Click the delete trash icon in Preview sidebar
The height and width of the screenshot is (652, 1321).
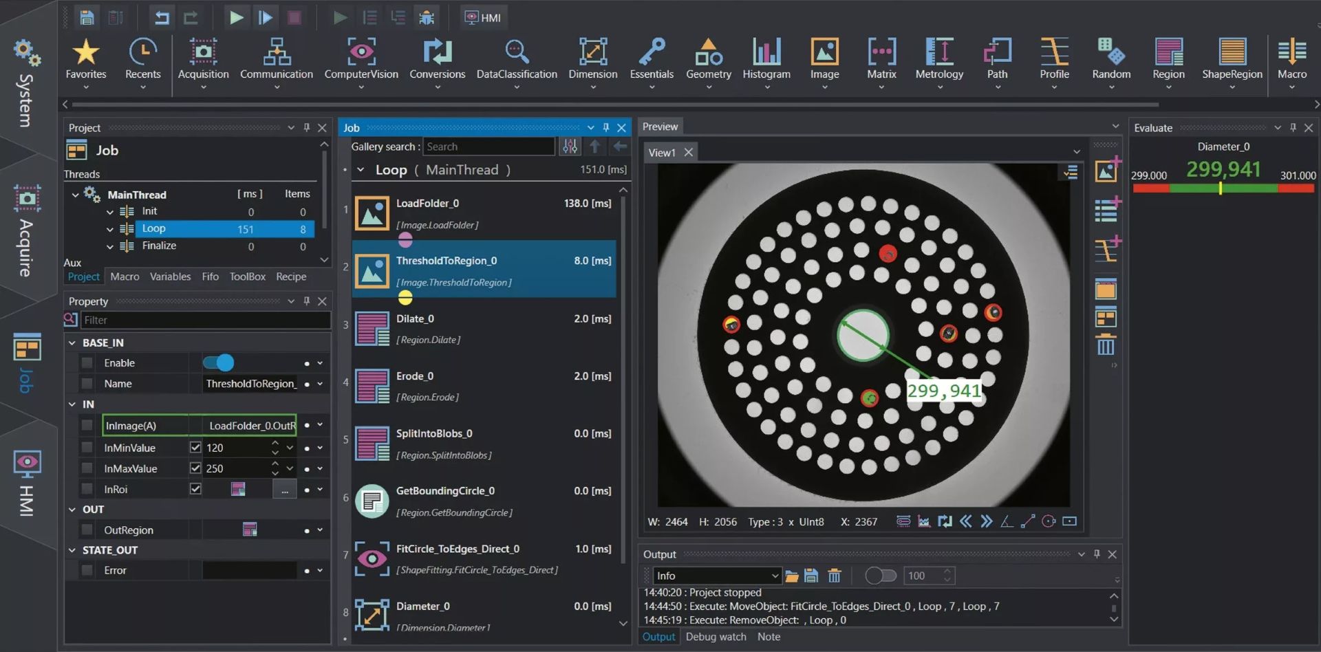tap(1105, 345)
